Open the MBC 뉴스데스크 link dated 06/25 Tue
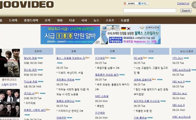This screenshot has width=196, height=120. click(181, 70)
